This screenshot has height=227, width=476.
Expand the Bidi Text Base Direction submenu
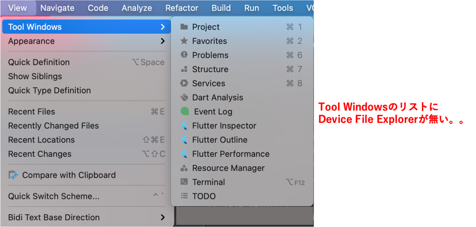(x=53, y=217)
